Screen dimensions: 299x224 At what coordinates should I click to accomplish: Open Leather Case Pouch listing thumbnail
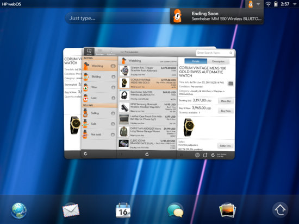point(124,119)
